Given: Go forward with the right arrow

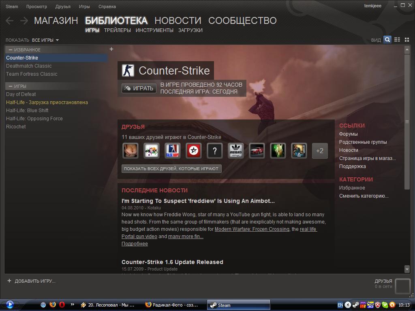Looking at the screenshot, I should pos(24,20).
